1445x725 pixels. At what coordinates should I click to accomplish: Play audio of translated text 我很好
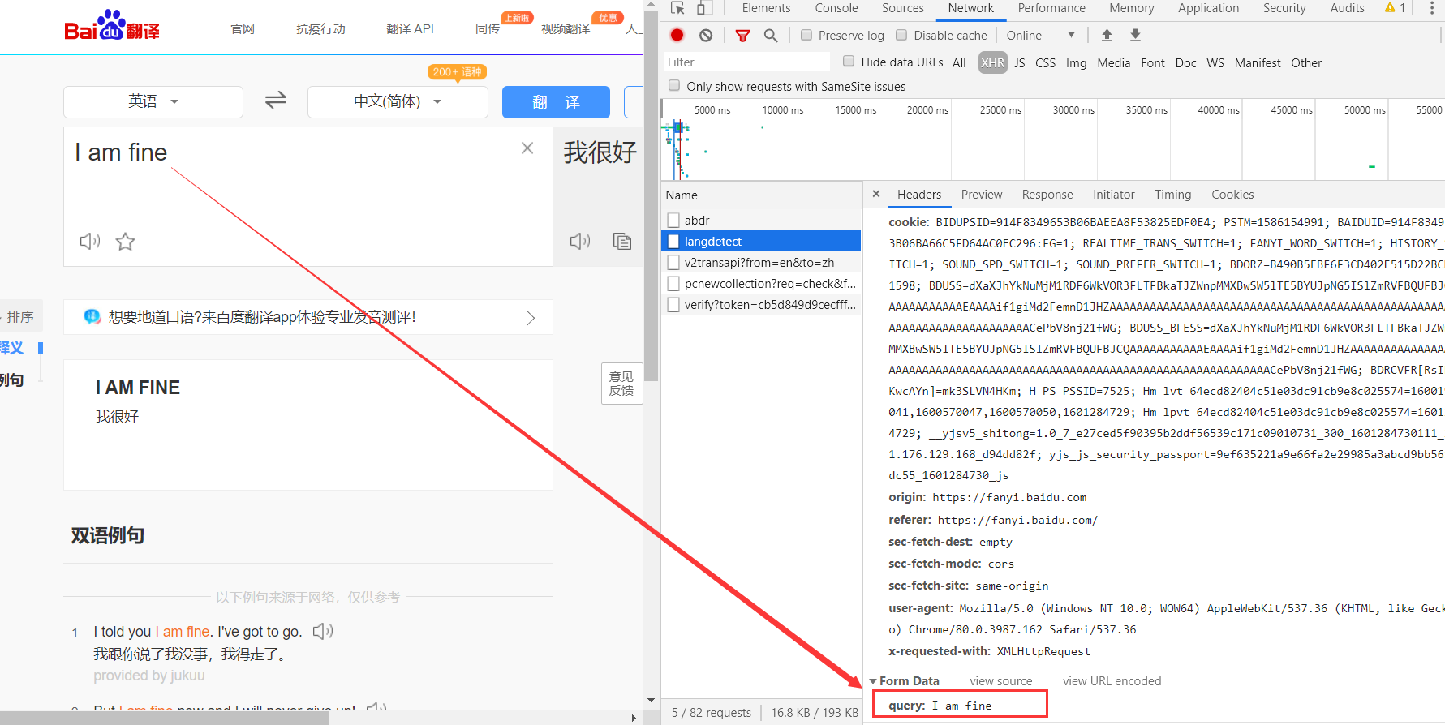pyautogui.click(x=580, y=241)
